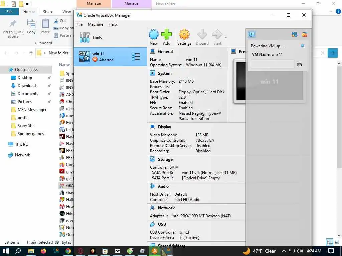Open the VirtualBox File menu
Screen dimensions: 342x256
(79, 24)
